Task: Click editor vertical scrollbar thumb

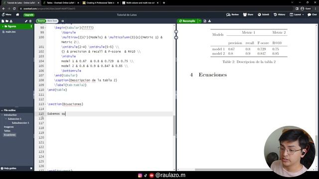Action: pyautogui.click(x=174, y=125)
